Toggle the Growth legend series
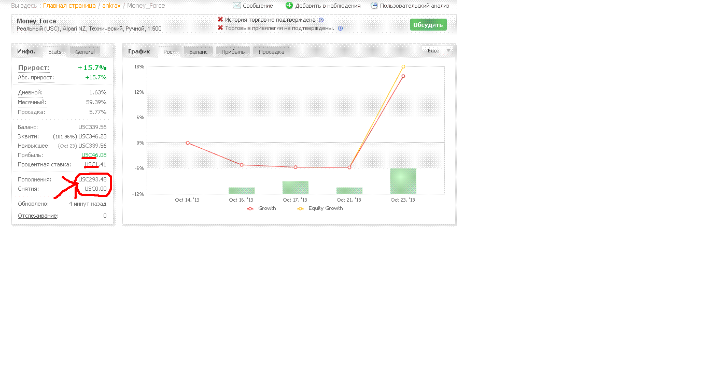The width and height of the screenshot is (703, 382). [x=262, y=208]
